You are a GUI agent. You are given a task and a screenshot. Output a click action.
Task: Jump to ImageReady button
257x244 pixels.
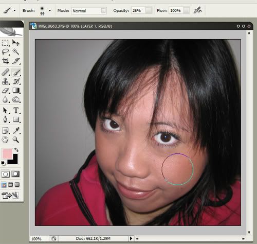(10, 195)
